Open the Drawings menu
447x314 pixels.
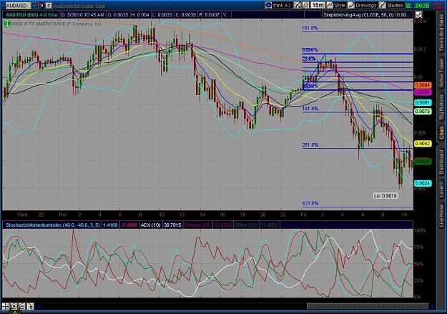[365, 5]
